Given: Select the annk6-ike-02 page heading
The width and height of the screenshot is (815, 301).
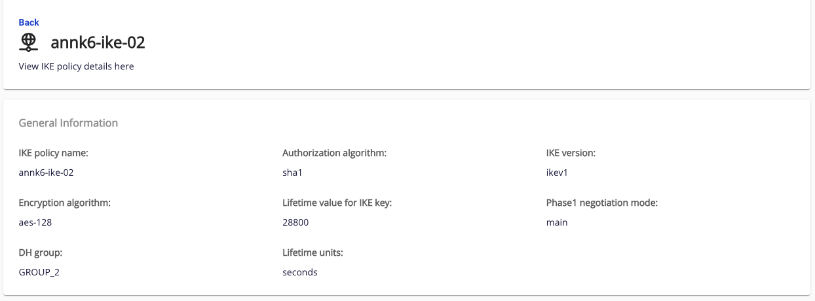Looking at the screenshot, I should click(98, 43).
